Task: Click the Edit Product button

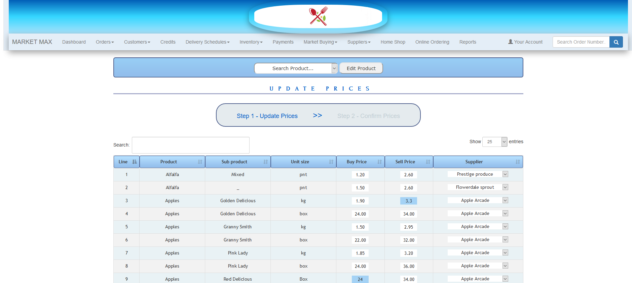Action: tap(361, 68)
